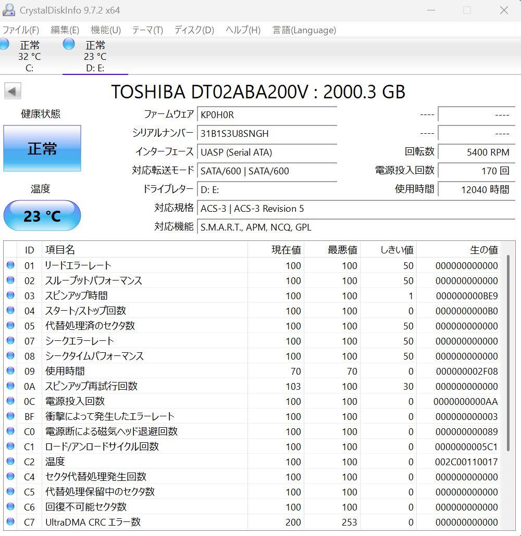
Task: Click the blue circle beside 回復不可能セクタ数
Action: click(11, 507)
